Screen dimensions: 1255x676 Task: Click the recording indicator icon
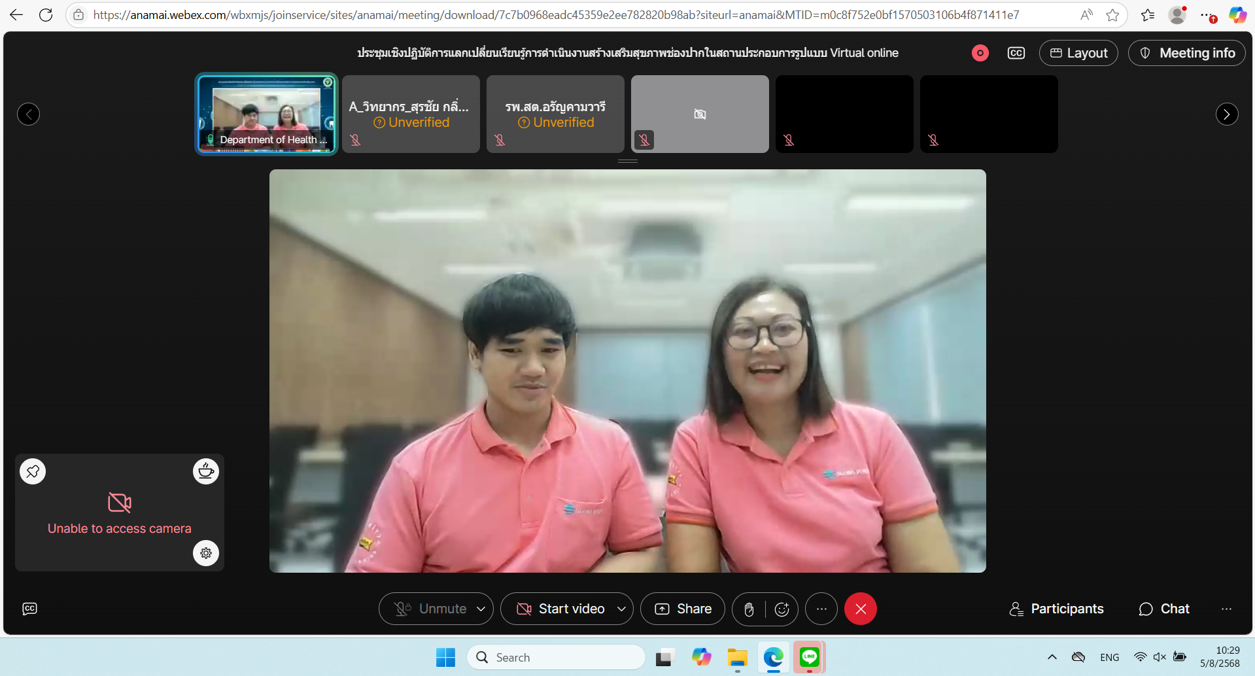coord(980,53)
